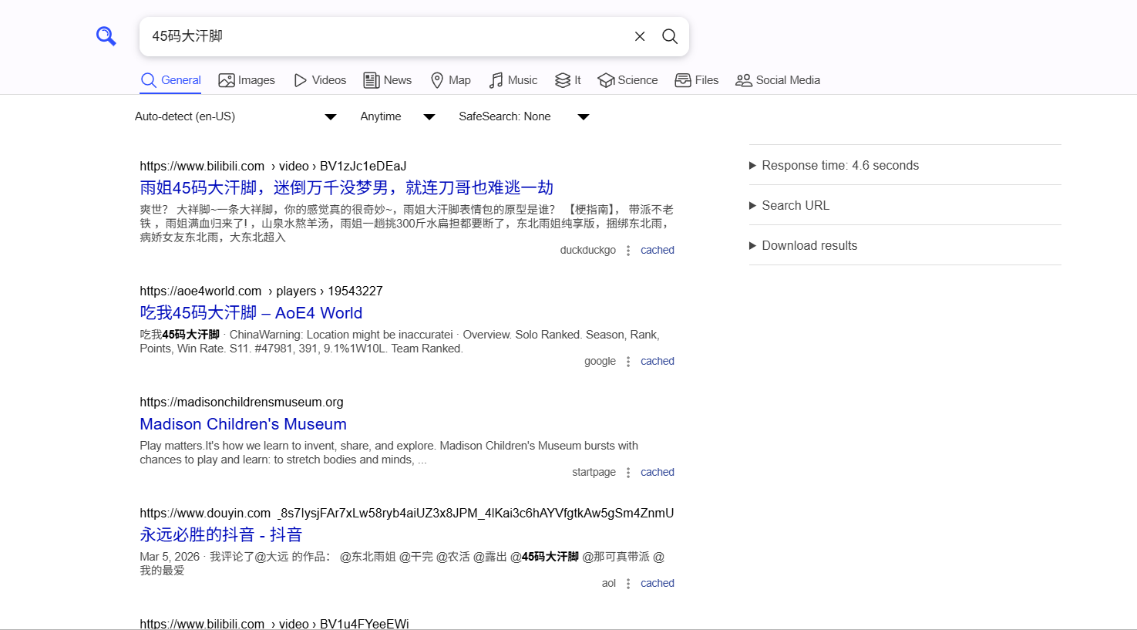Submit search with the magnifier button
Screen dimensions: 1137x630
tap(670, 36)
